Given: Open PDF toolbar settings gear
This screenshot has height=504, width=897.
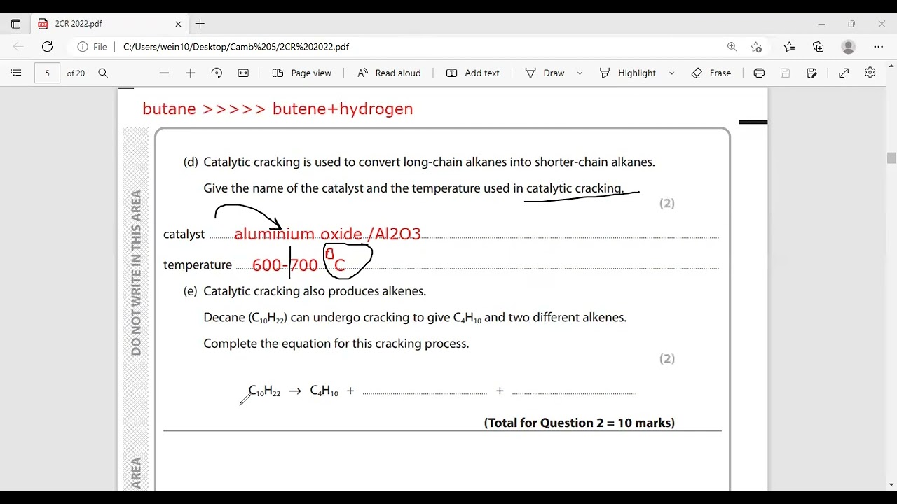Looking at the screenshot, I should point(870,73).
